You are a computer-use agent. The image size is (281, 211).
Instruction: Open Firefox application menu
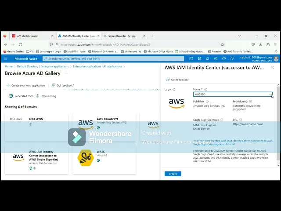(x=275, y=44)
